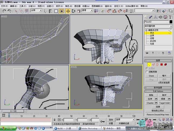Viewport: 174px width, 131px height.
Task: Open the 编辑 (Edit) menu
Action: click(x=13, y=6)
